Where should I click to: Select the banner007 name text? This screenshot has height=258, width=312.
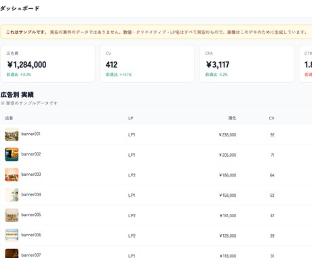31,255
